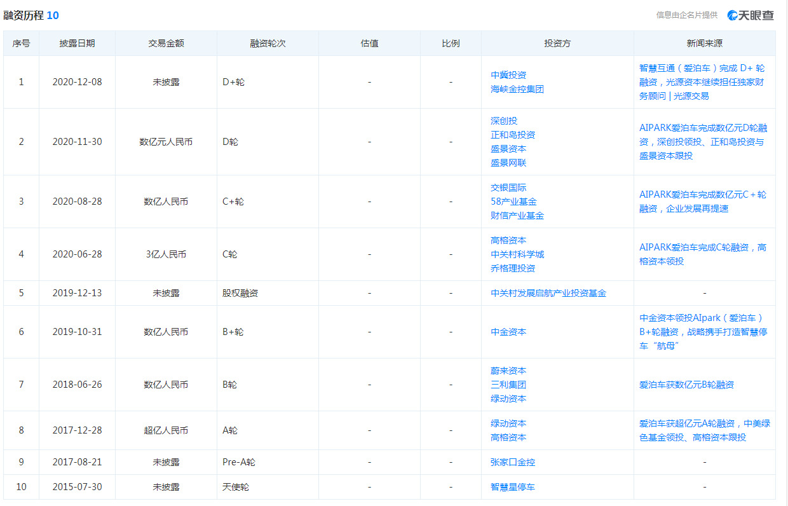The width and height of the screenshot is (788, 506).
Task: Select the date 2017-12-28
Action: tap(77, 430)
